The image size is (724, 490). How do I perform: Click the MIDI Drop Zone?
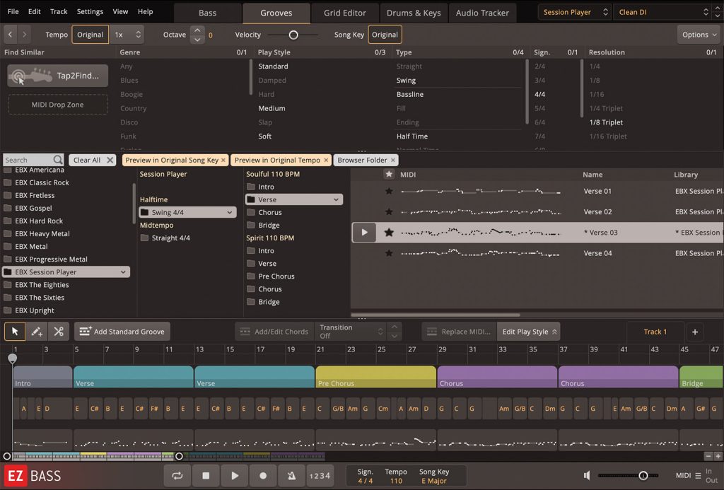(57, 104)
